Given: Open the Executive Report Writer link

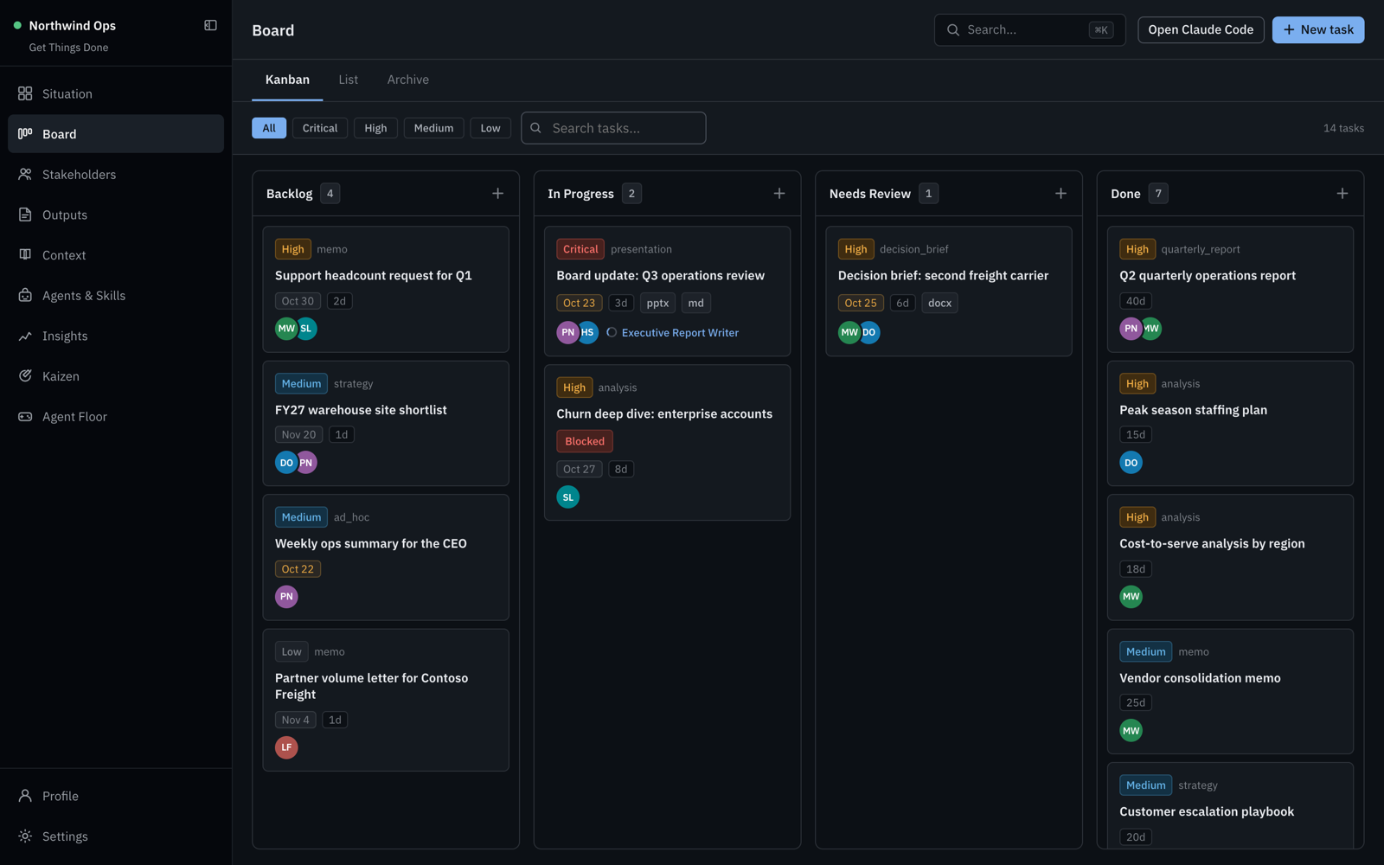Looking at the screenshot, I should pyautogui.click(x=680, y=332).
